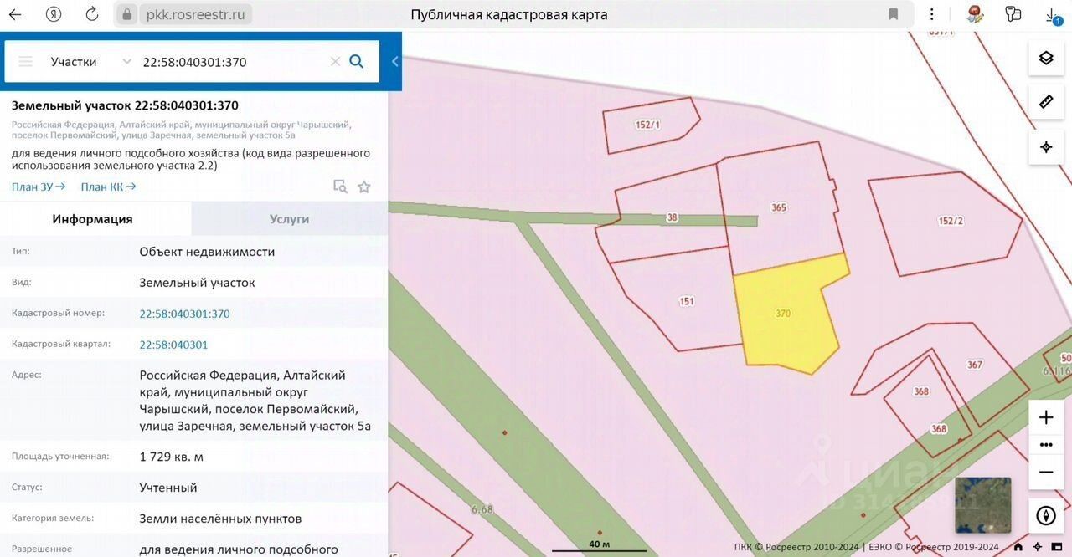
Task: Go back with the browser back arrow
Action: pos(15,14)
